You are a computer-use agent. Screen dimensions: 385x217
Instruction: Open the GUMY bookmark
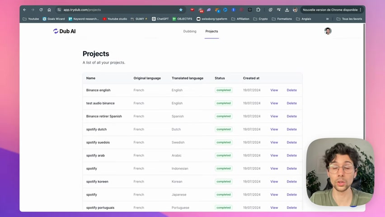[x=139, y=19]
